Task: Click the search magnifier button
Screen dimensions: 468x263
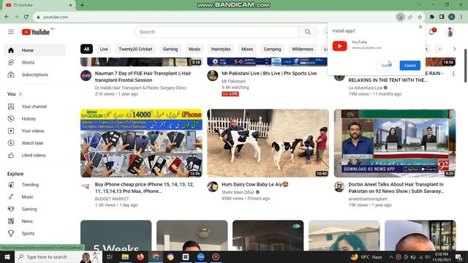Action: click(x=308, y=31)
